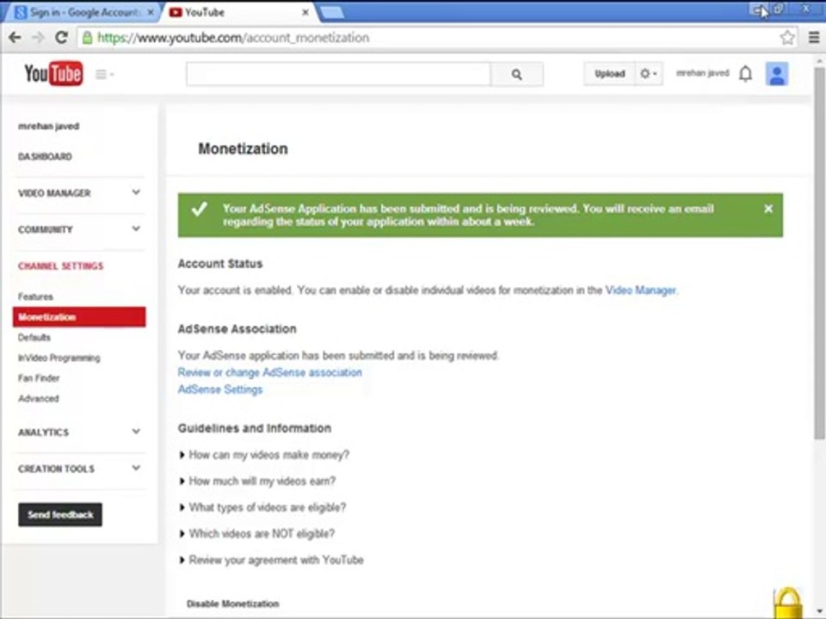Screen dimensions: 826x619
Task: Reload the page with the refresh icon
Action: click(62, 37)
